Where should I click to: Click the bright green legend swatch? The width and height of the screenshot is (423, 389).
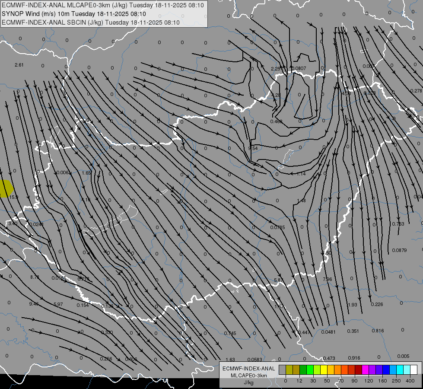tap(310, 370)
